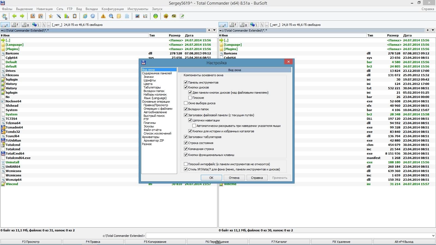
Task: Click OK in the Настройка dialog
Action: (211, 178)
